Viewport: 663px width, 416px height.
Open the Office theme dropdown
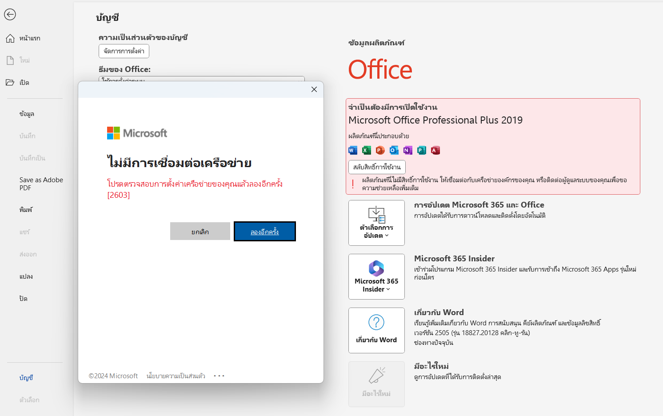[x=202, y=79]
